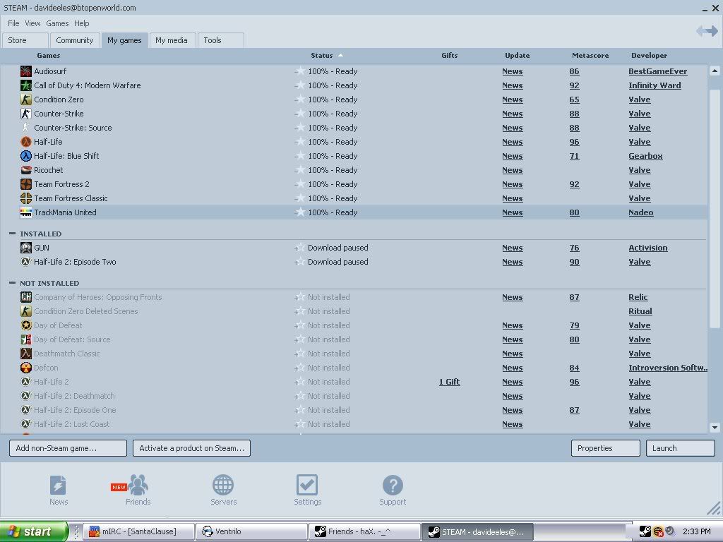723x542 pixels.
Task: Switch to mIRC taskbar button
Action: pyautogui.click(x=138, y=531)
